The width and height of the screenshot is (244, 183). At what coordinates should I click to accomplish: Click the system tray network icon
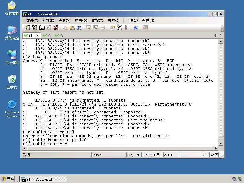[x=240, y=179]
